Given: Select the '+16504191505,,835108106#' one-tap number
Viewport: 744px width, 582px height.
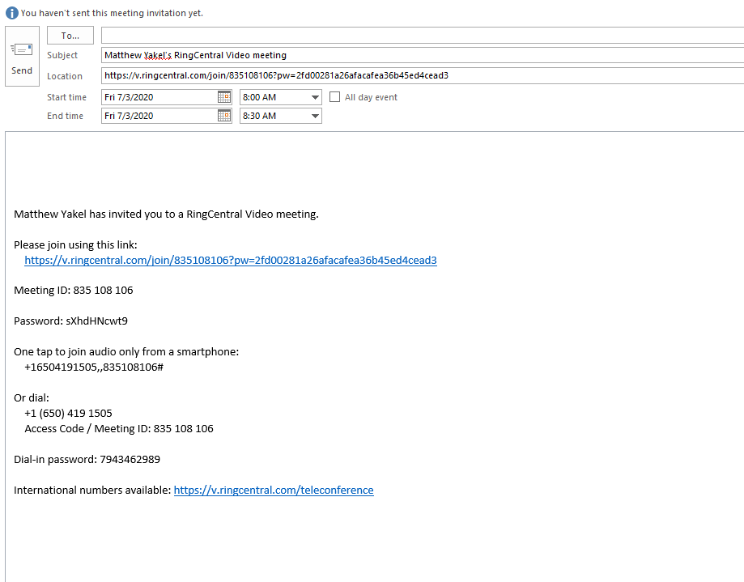Looking at the screenshot, I should [x=94, y=367].
